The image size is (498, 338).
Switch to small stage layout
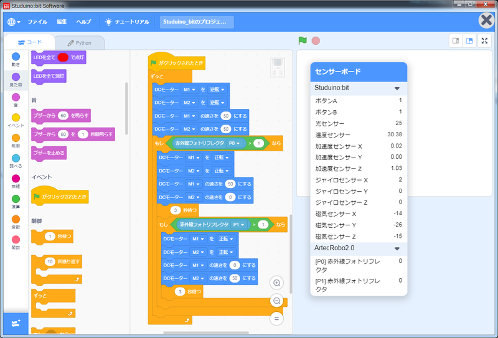click(456, 40)
